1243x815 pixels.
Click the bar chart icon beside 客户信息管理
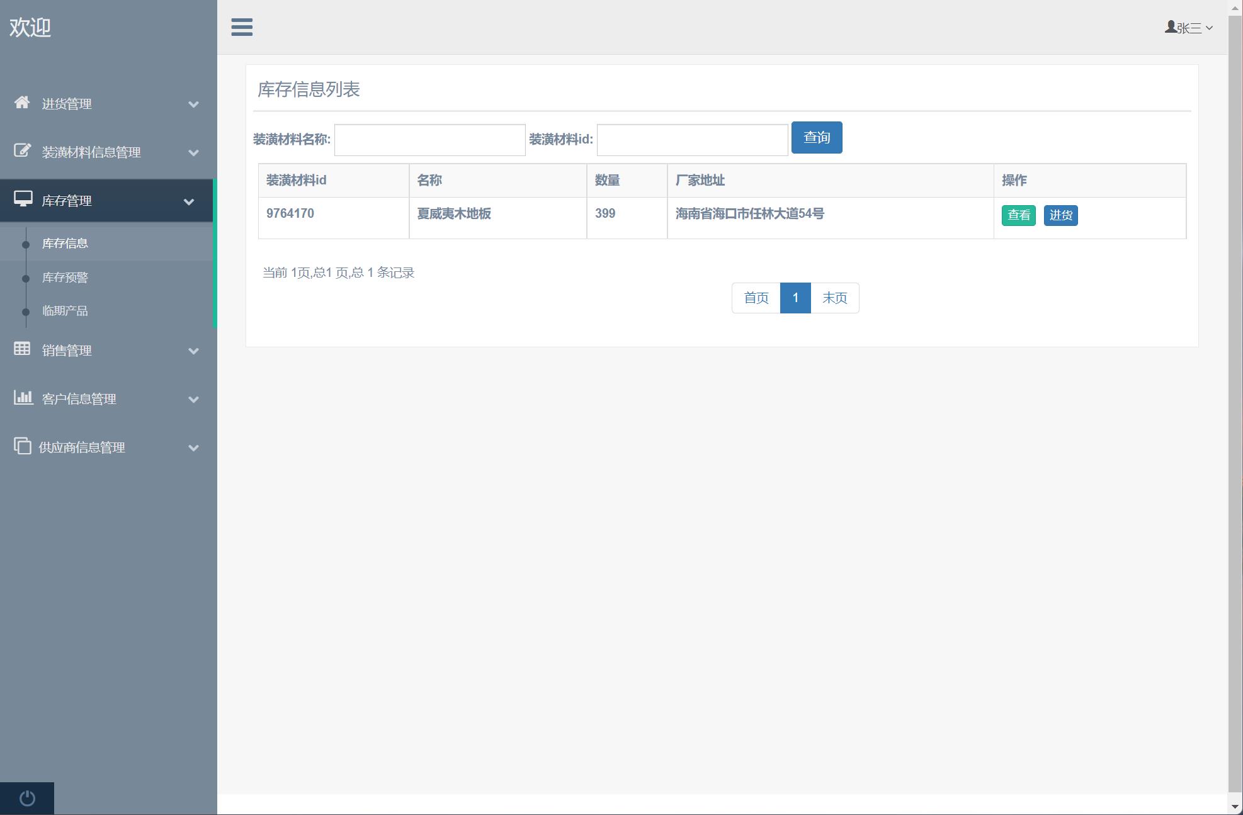pyautogui.click(x=23, y=397)
